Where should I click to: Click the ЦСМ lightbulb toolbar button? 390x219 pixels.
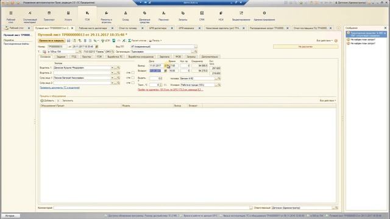(x=105, y=41)
